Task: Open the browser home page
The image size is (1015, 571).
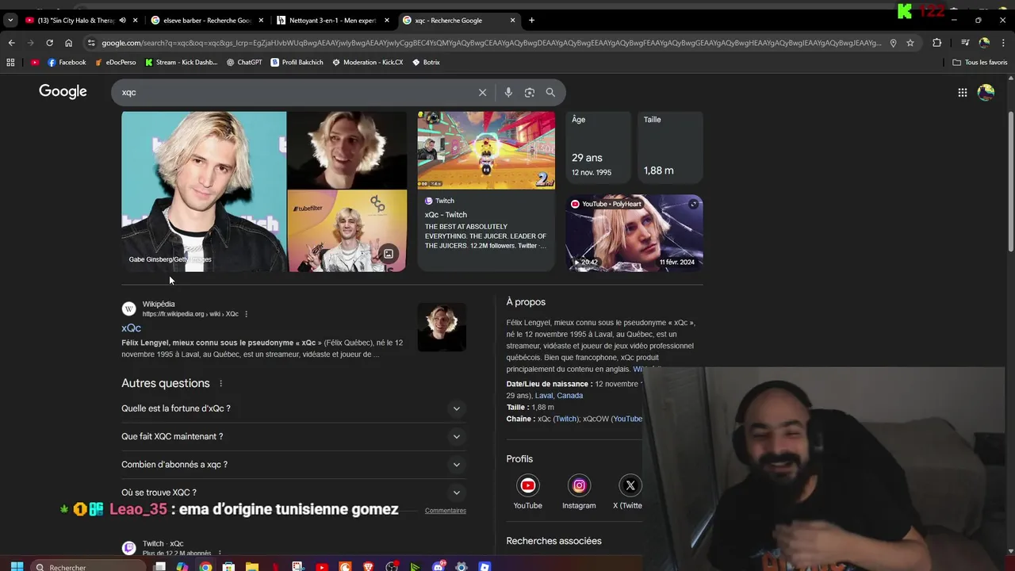Action: [x=68, y=43]
